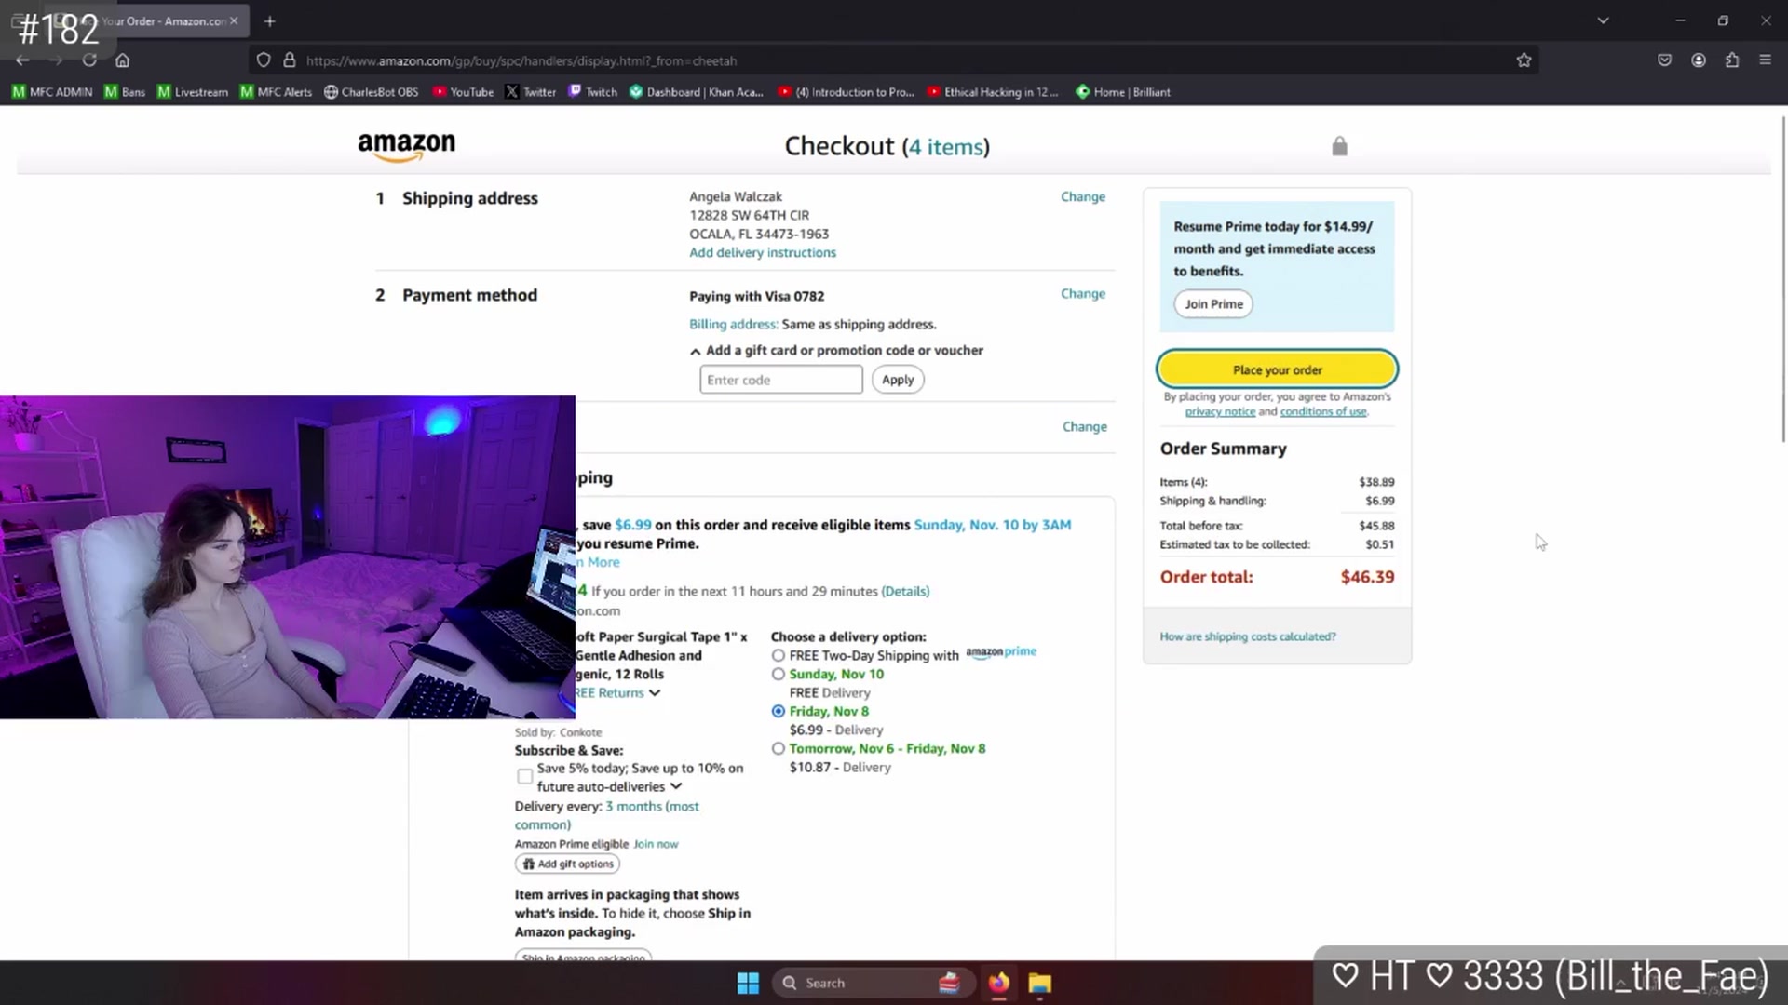Click the Windows taskbar Search box
Screen dimensions: 1788x1005
click(x=874, y=983)
